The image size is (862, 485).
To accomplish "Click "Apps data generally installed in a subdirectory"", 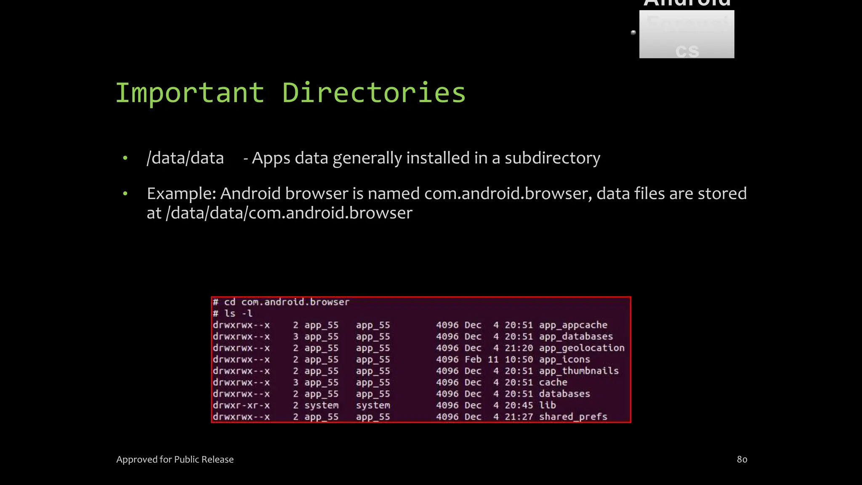I will [425, 158].
